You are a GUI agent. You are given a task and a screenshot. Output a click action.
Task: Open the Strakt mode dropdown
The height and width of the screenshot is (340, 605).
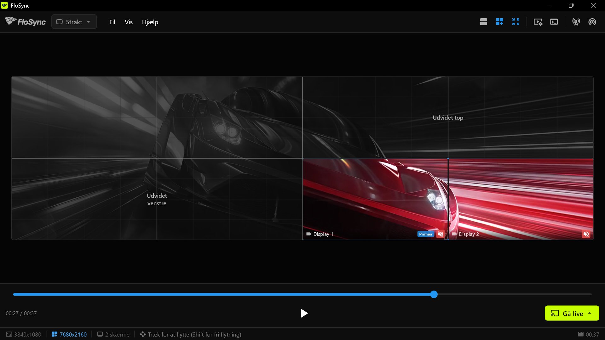tap(74, 22)
